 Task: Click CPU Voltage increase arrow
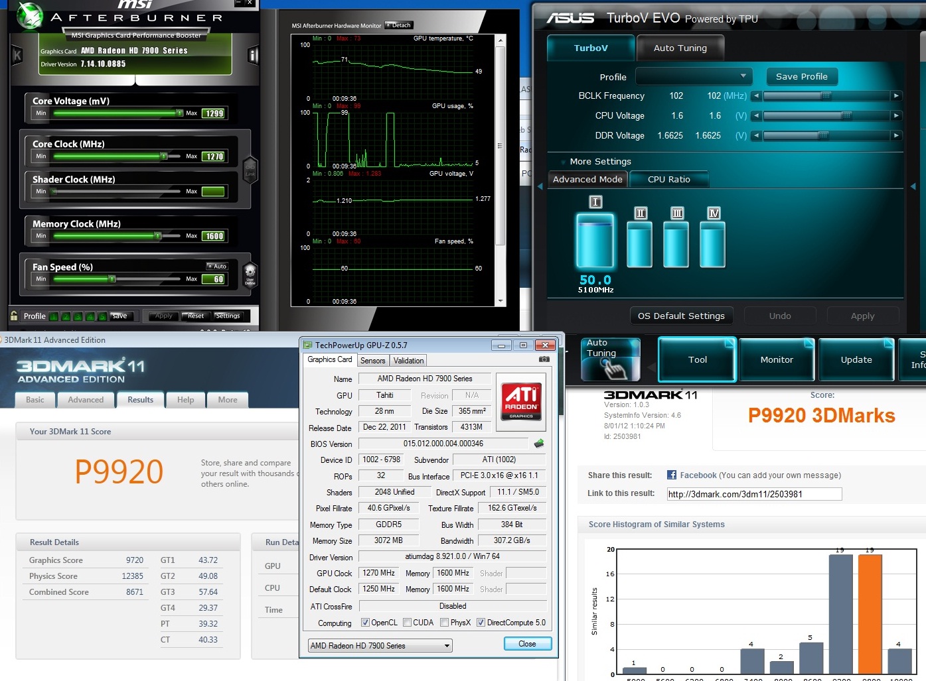[896, 115]
